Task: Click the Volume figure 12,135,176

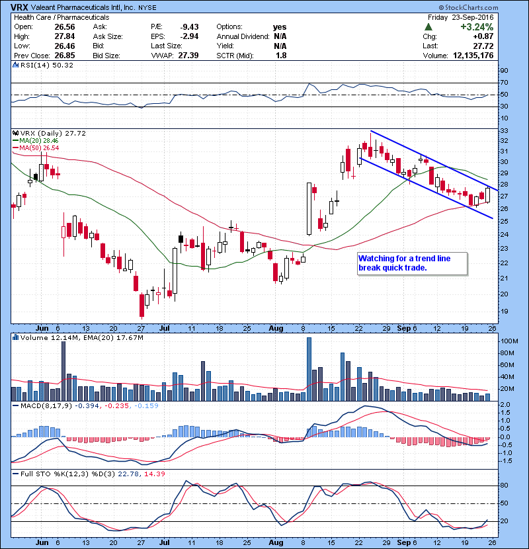Action: click(473, 56)
